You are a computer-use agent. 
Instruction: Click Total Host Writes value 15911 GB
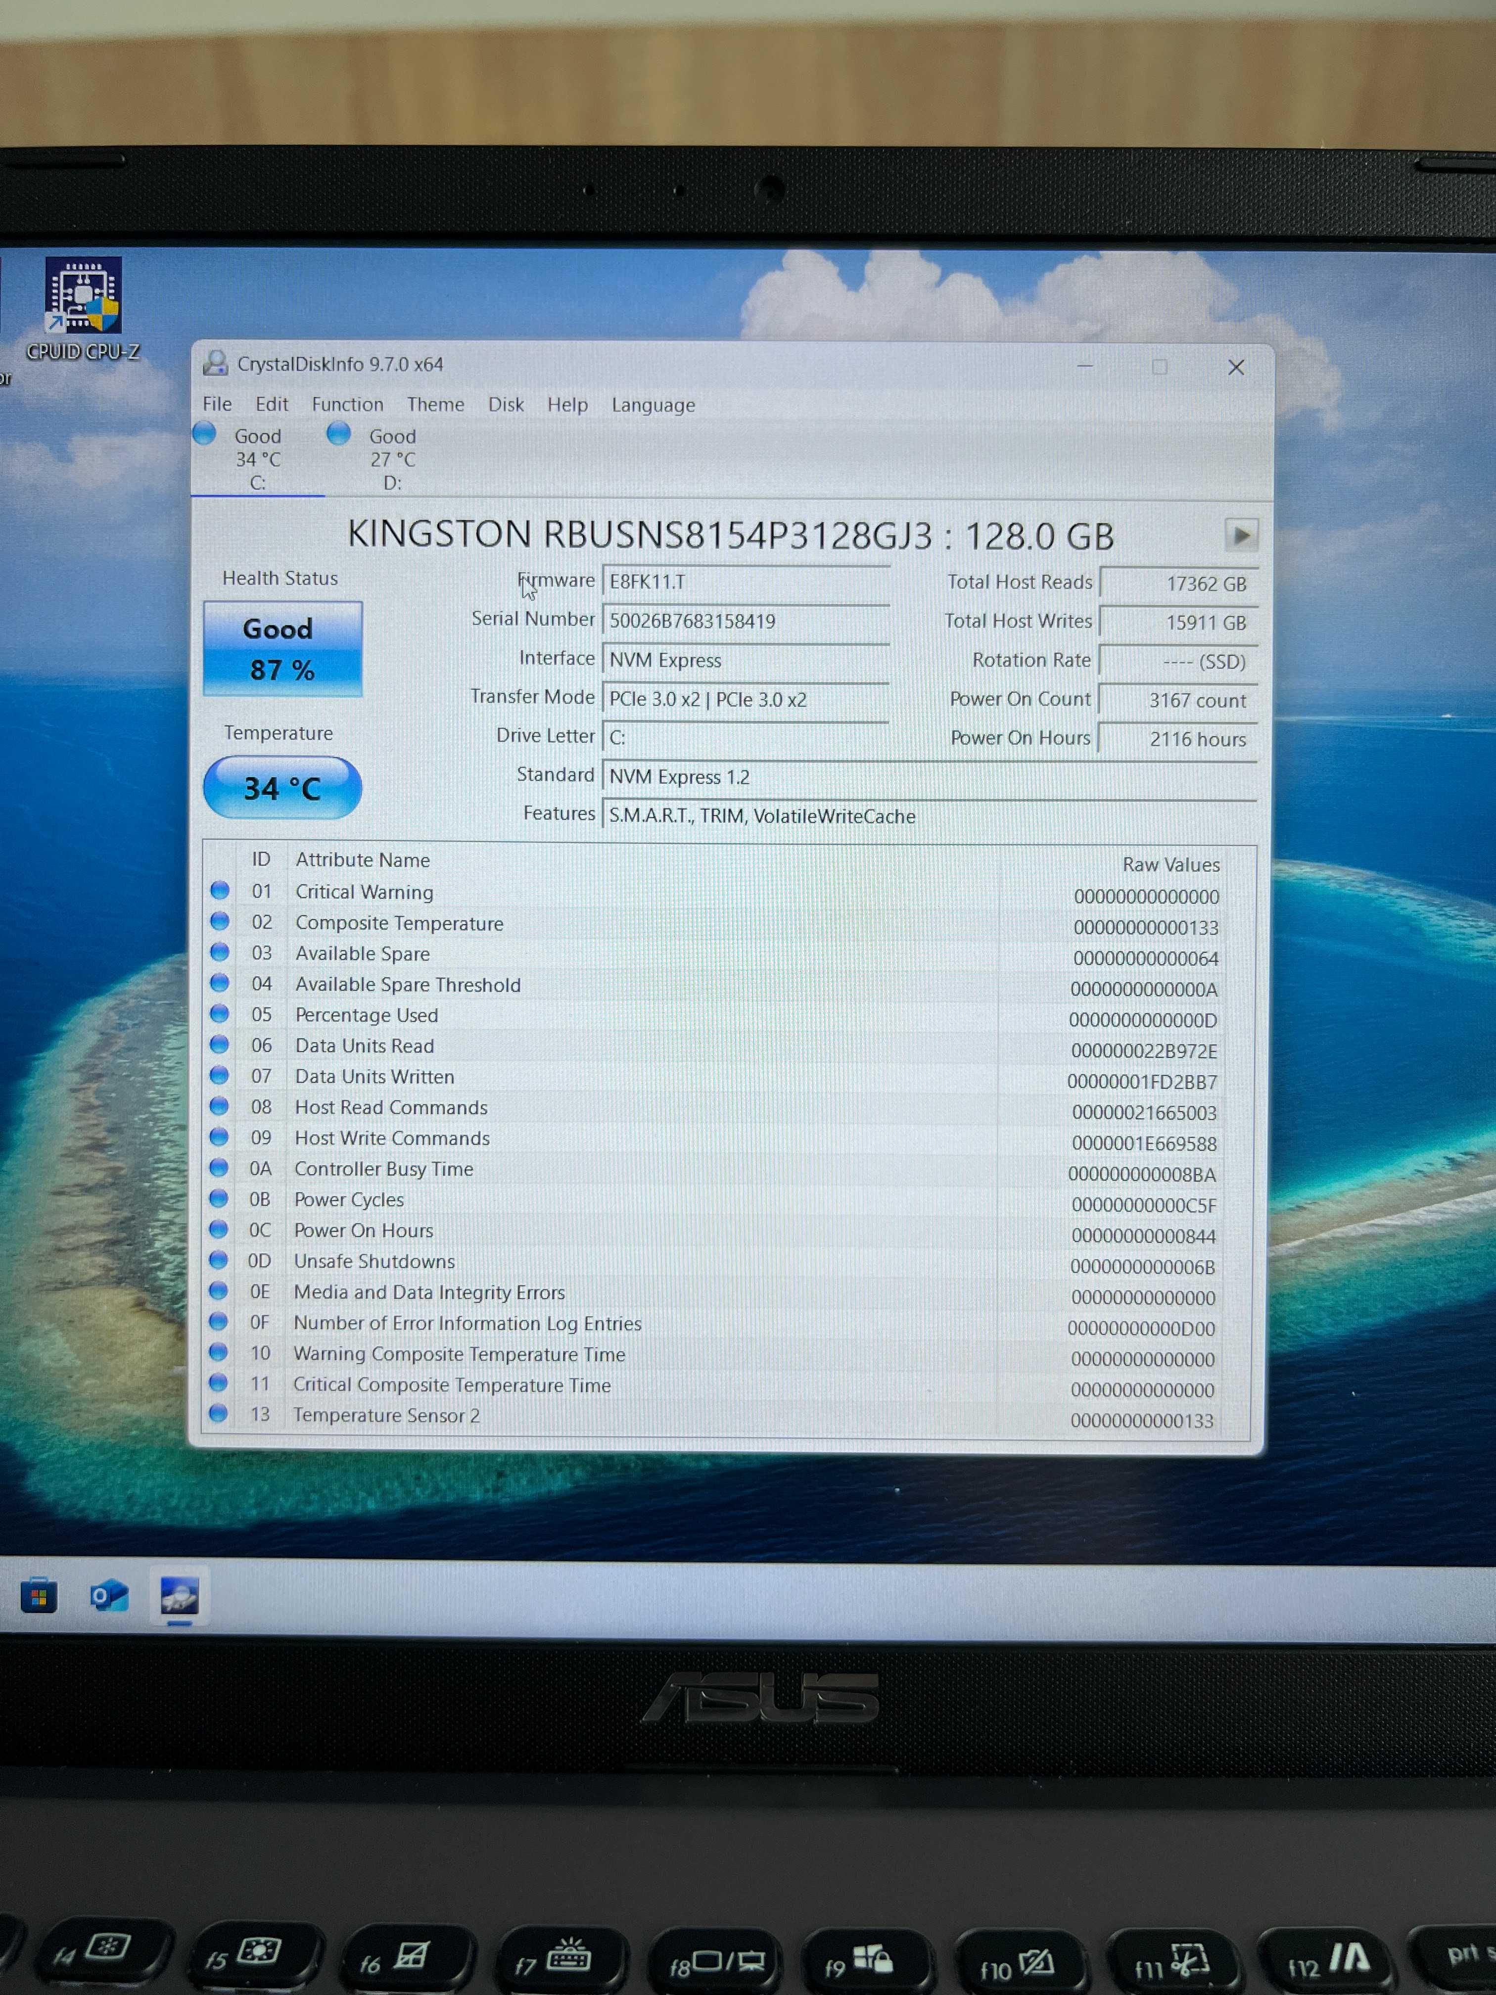(x=1178, y=622)
